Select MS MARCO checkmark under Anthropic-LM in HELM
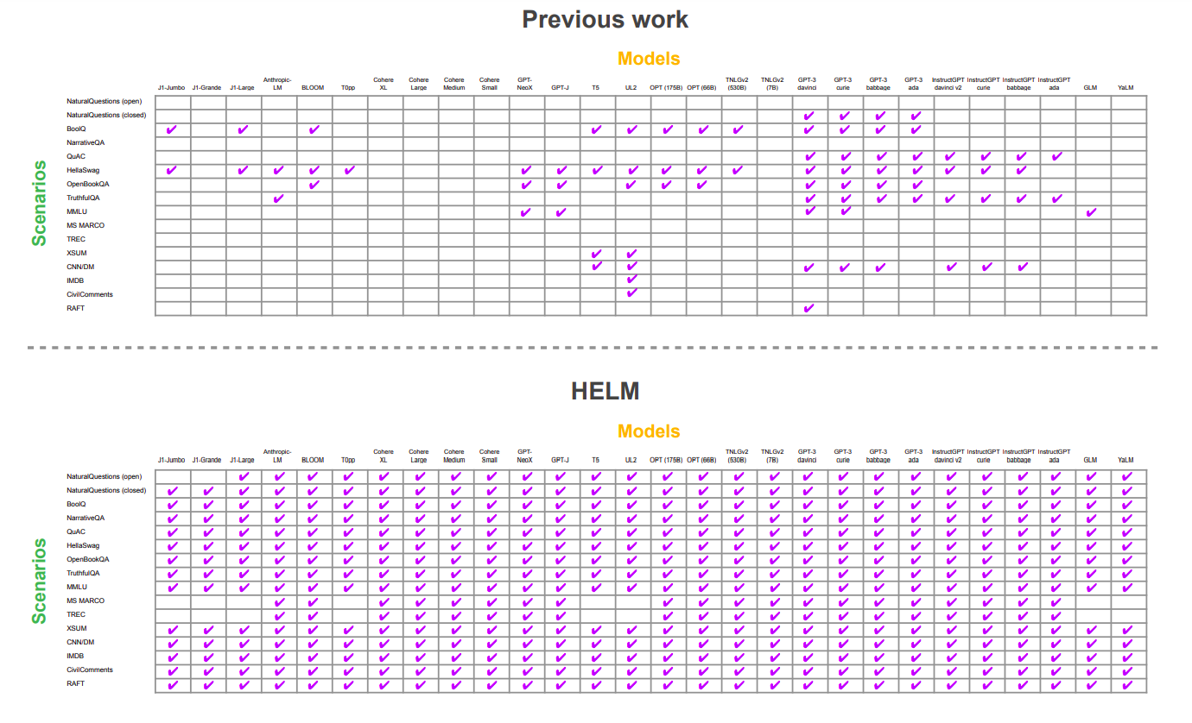1192x723 pixels. pyautogui.click(x=279, y=602)
